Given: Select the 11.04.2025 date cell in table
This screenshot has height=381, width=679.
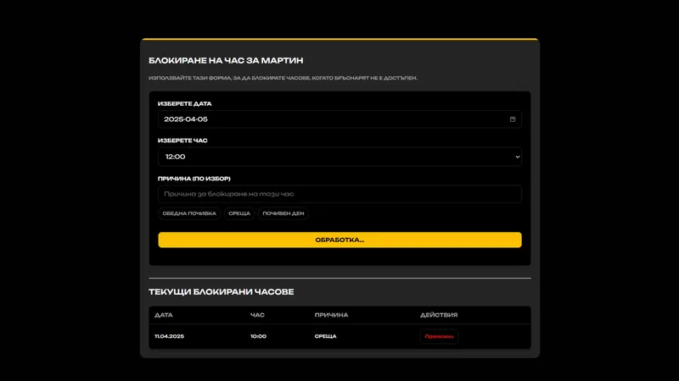Looking at the screenshot, I should (169, 336).
